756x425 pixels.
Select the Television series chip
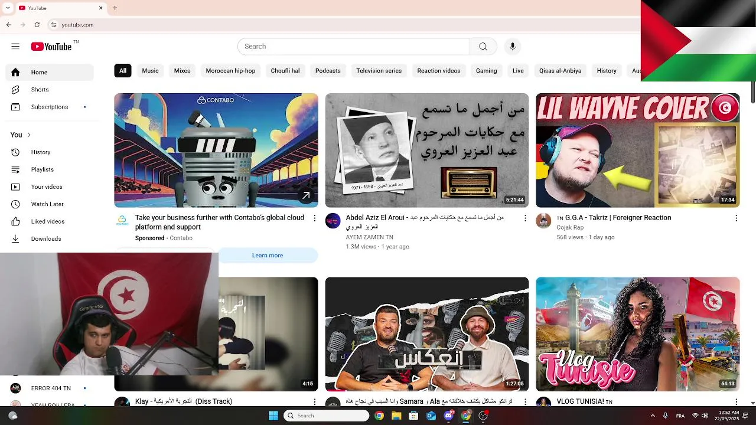click(x=379, y=71)
